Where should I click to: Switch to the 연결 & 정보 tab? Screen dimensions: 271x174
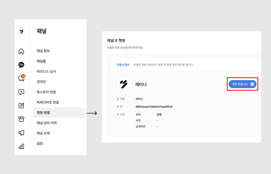tap(123, 65)
